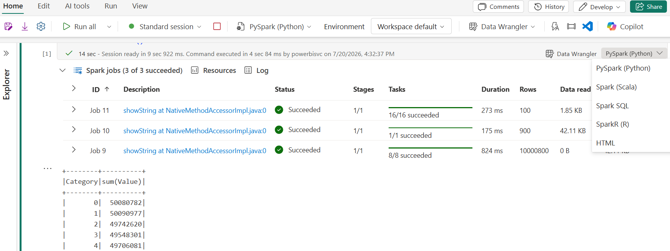Open the Run tab

pos(111,6)
